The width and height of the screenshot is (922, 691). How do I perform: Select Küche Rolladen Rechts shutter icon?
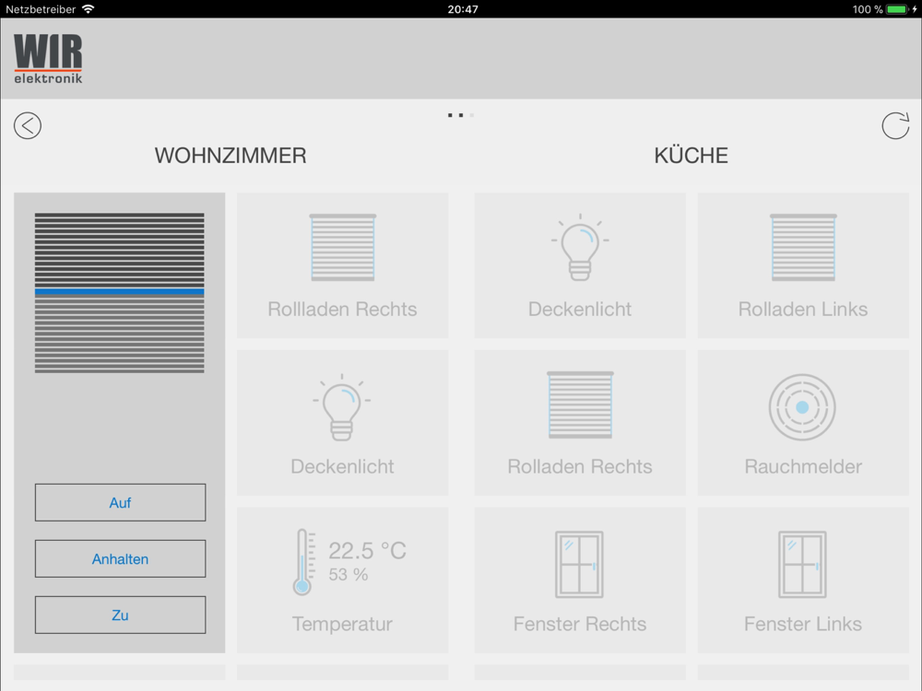click(580, 404)
